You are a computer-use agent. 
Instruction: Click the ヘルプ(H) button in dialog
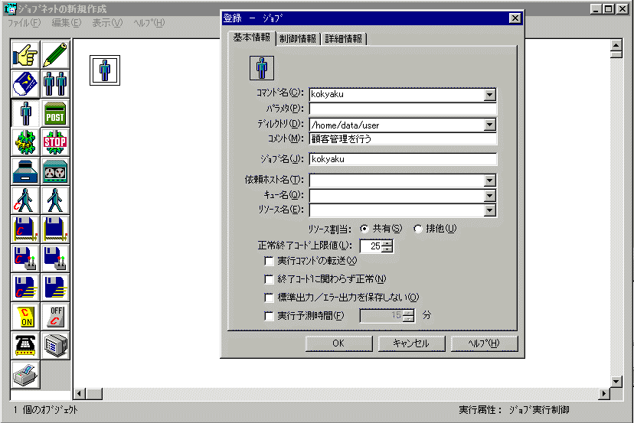(484, 343)
